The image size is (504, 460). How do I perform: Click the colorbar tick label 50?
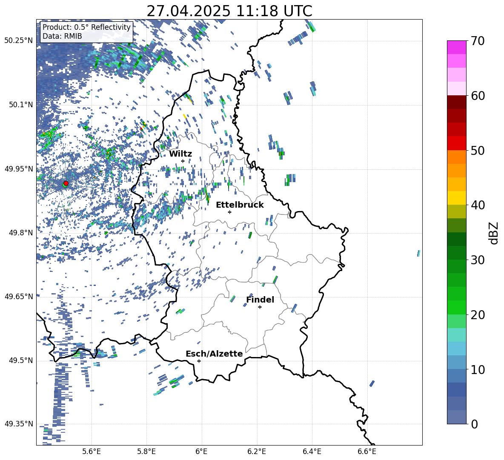pyautogui.click(x=478, y=151)
